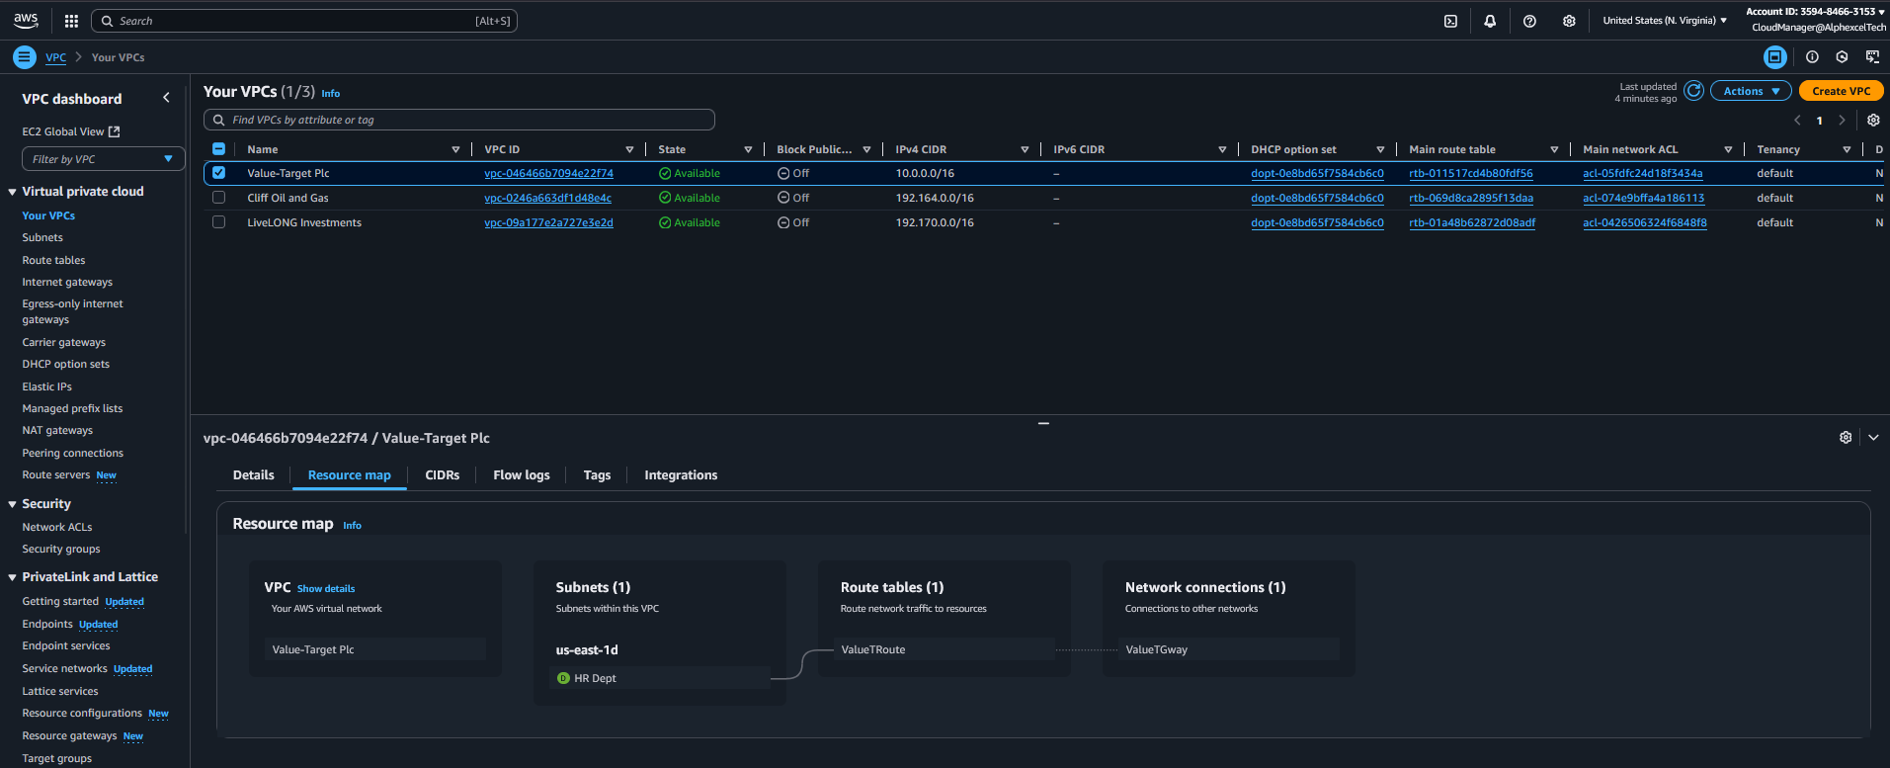Open the clock history icon in breadcrumb bar
Viewport: 1890px width, 768px height.
click(x=1842, y=57)
